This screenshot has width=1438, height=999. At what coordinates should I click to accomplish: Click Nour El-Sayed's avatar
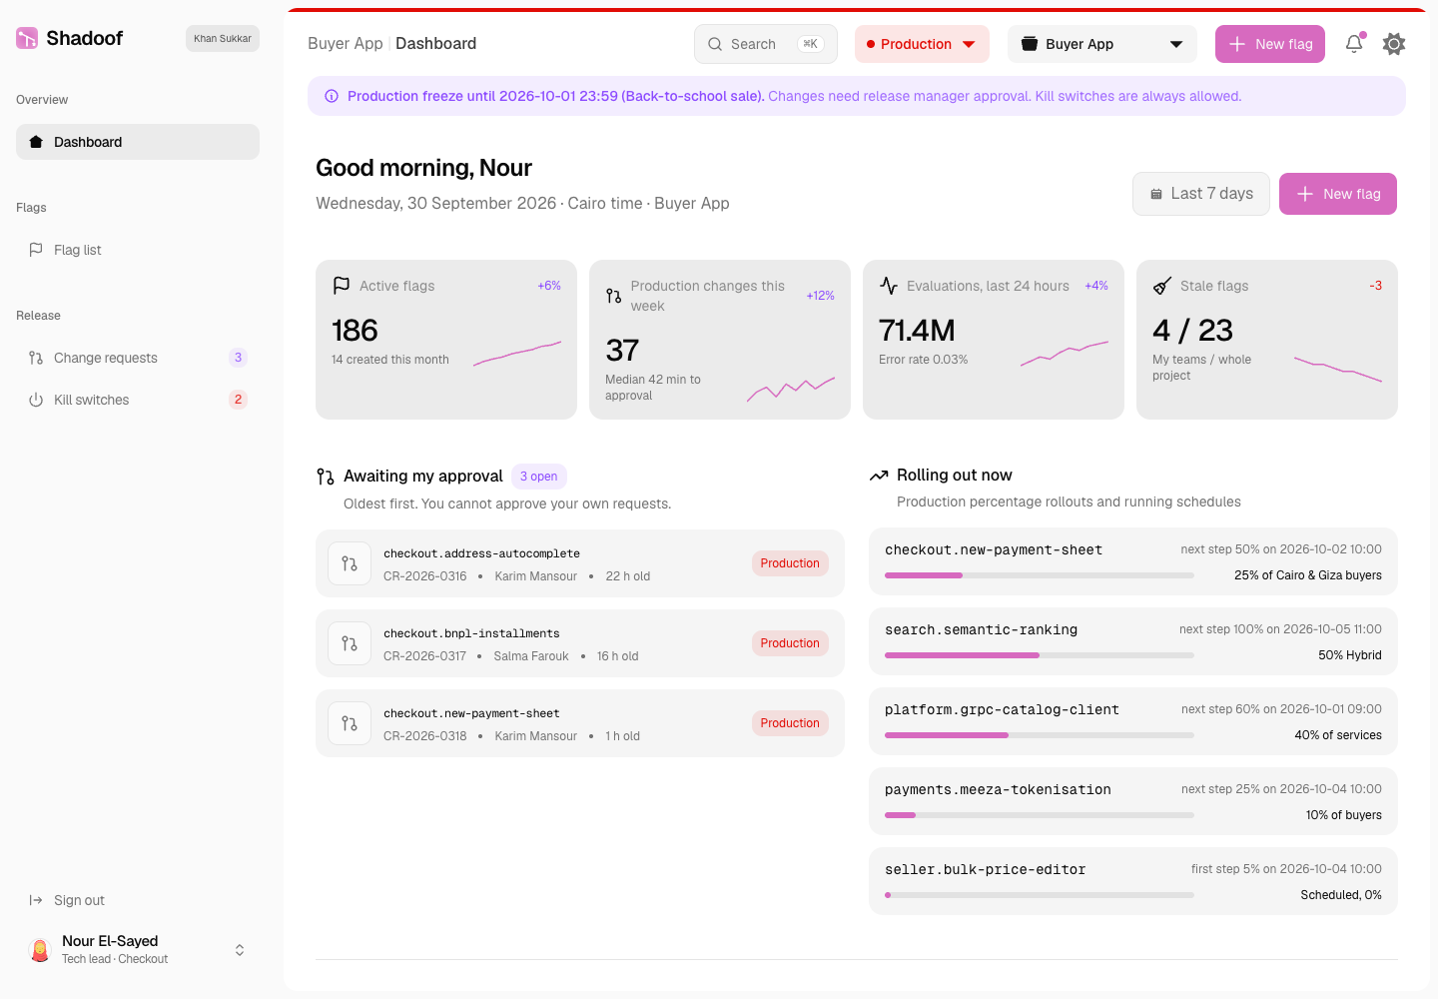pyautogui.click(x=40, y=950)
